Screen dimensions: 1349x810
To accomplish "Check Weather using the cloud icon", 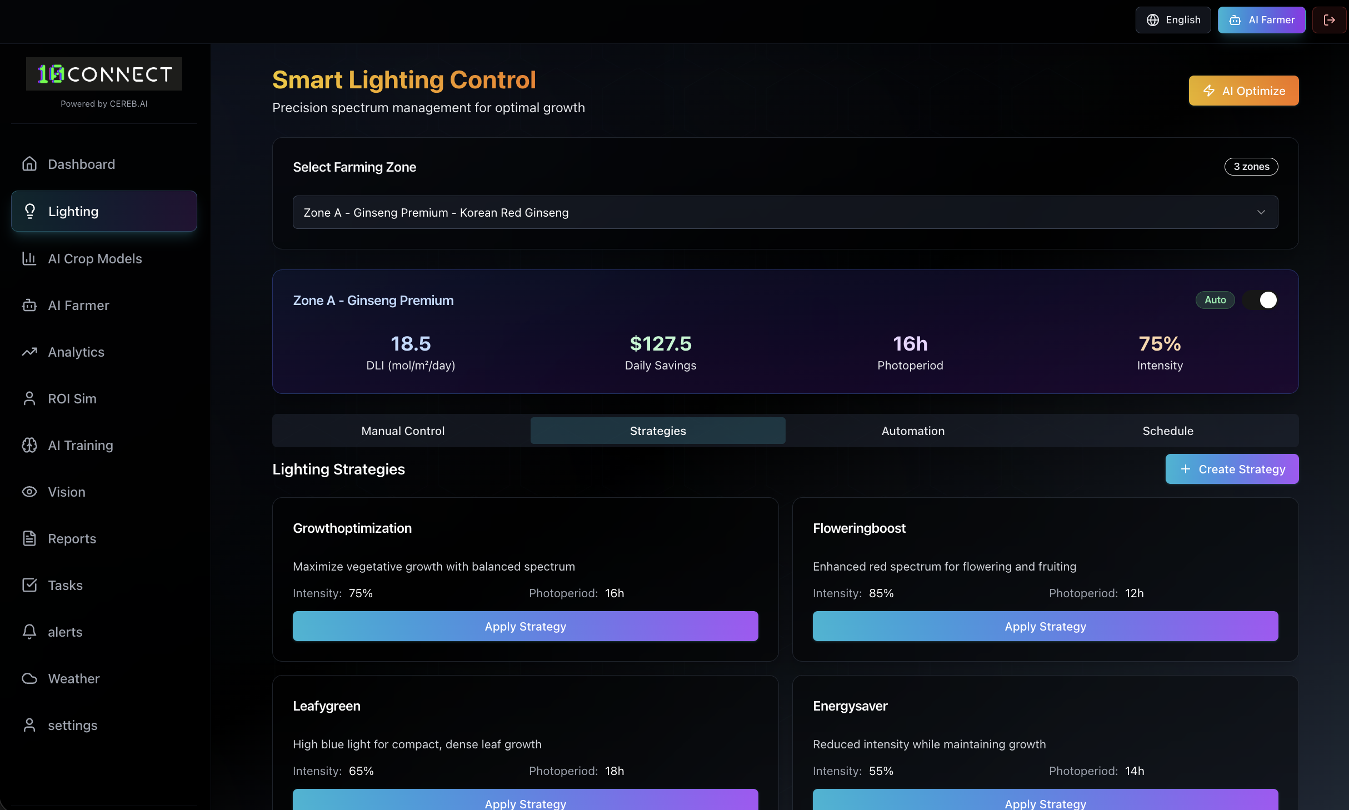I will [x=29, y=678].
